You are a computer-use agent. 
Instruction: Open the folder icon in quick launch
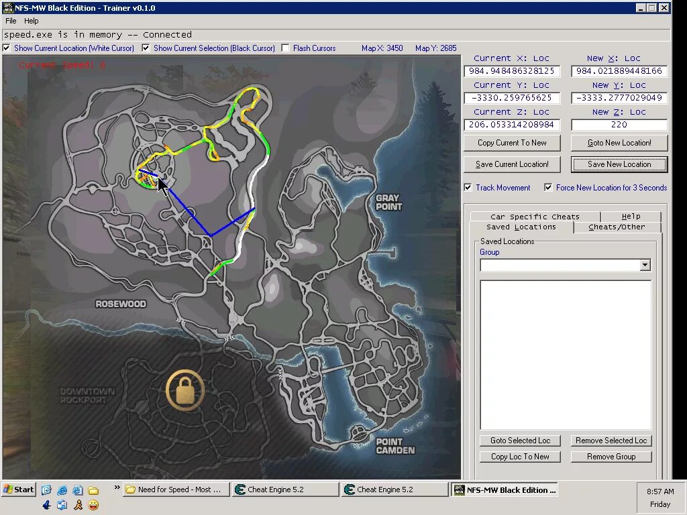[93, 490]
